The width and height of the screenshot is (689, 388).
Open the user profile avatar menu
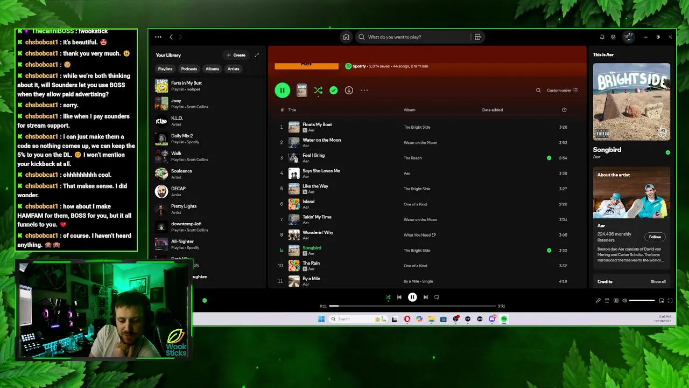(x=628, y=37)
